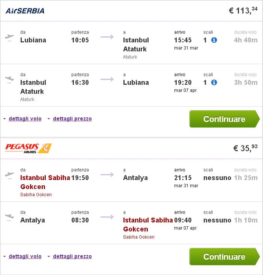The height and width of the screenshot is (275, 263).
Task: Click arrow icon between Antalya and Istanbul Sabiha
Action: click(107, 217)
